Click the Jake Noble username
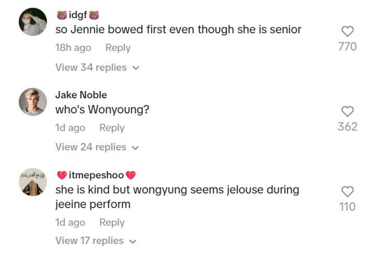This screenshot has height=258, width=374. tap(81, 95)
